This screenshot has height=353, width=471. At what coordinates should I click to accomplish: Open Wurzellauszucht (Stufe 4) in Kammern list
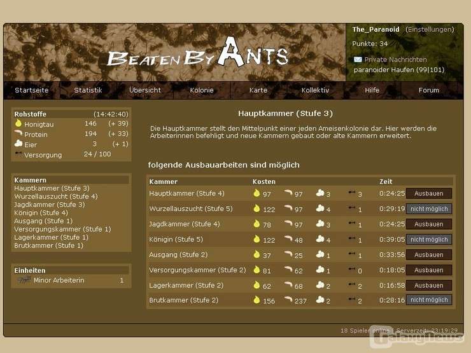(x=56, y=197)
